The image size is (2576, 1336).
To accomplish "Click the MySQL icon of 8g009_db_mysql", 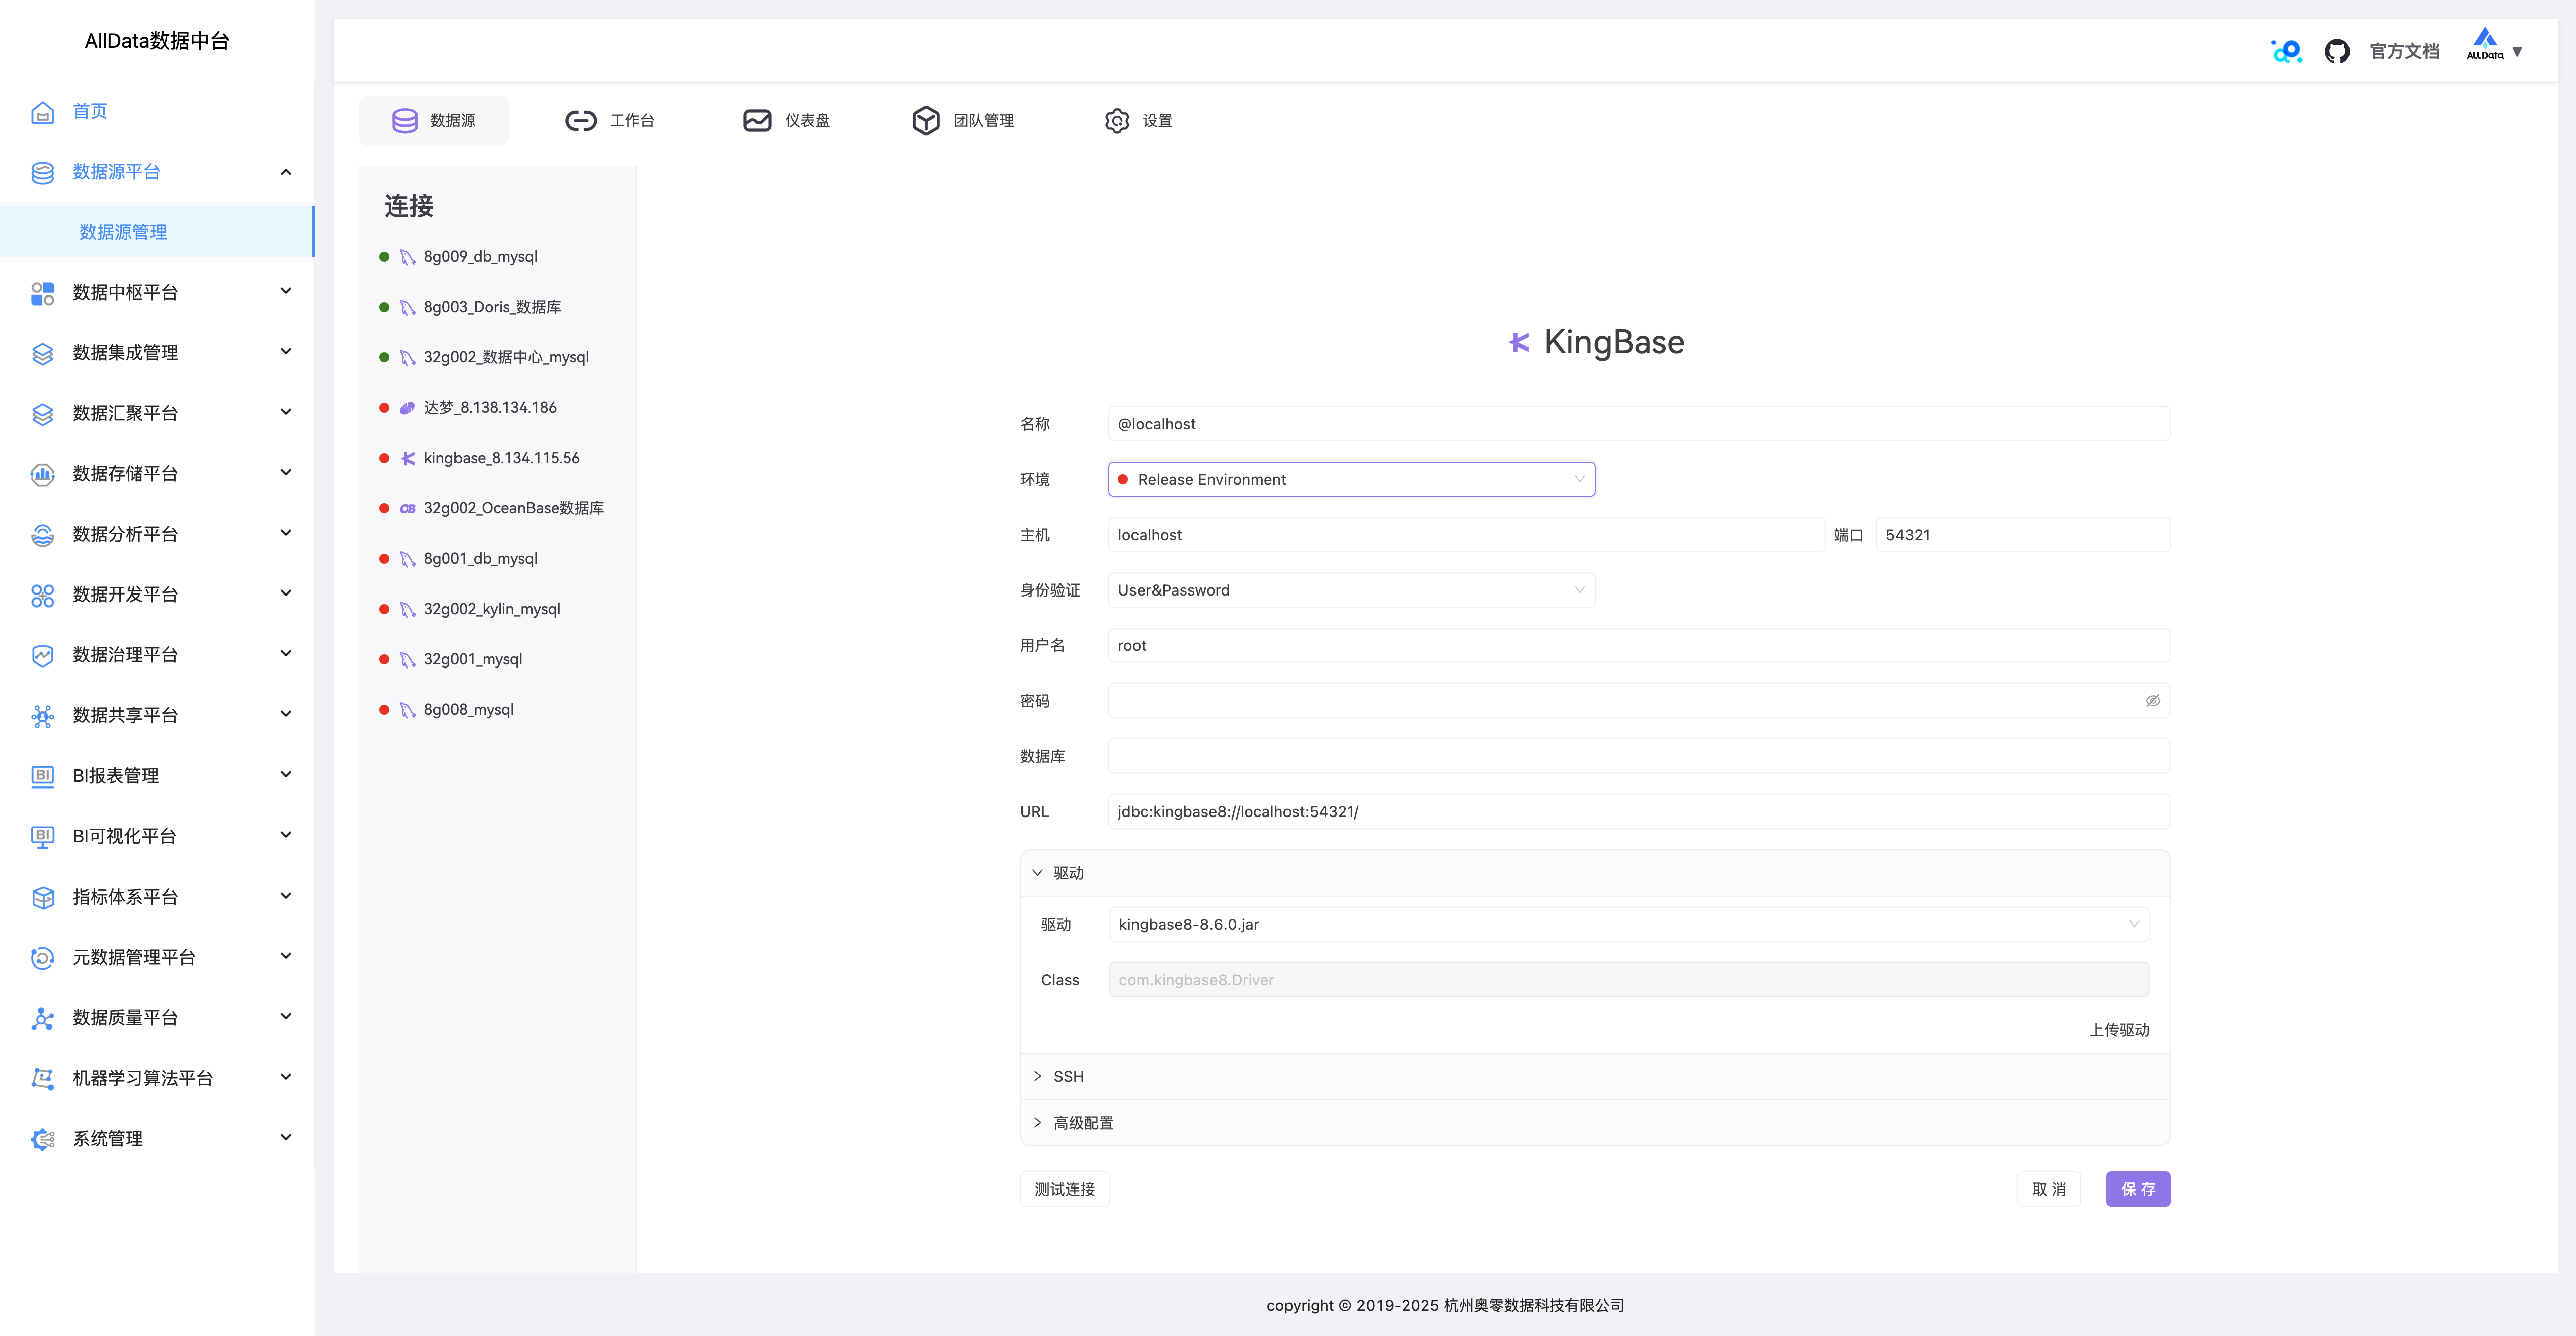I will (x=407, y=257).
